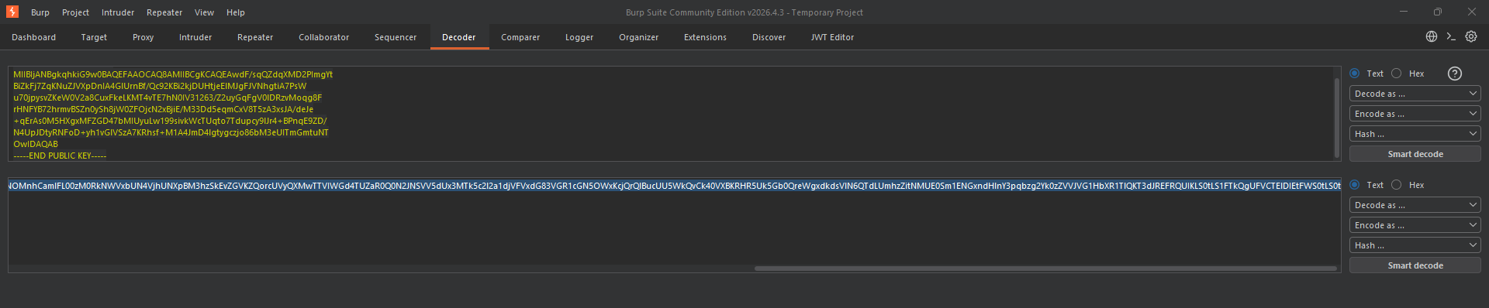Click the END PUBLIC KEY line
This screenshot has width=1489, height=308.
tap(60, 156)
